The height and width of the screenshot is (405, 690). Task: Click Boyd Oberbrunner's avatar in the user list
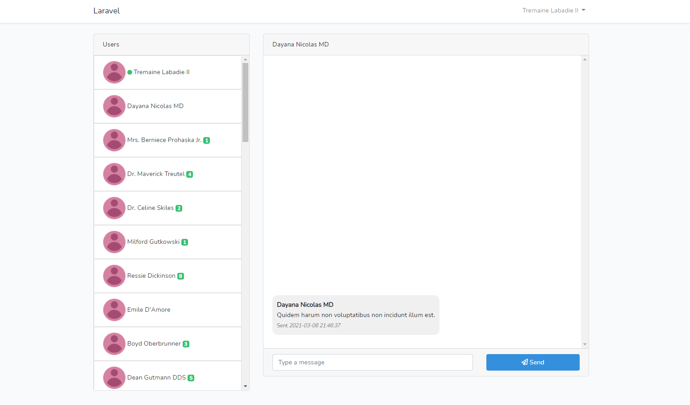(x=114, y=344)
